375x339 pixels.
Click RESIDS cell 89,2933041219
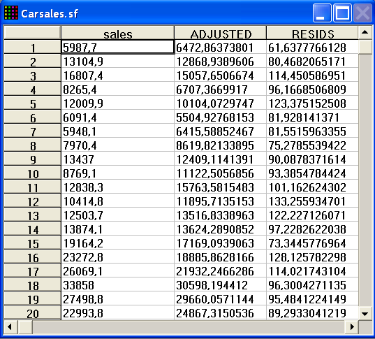point(312,312)
